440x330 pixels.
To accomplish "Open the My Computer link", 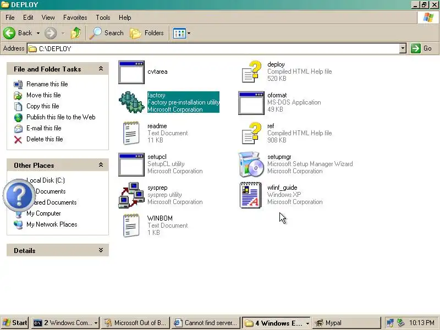I will tap(43, 213).
